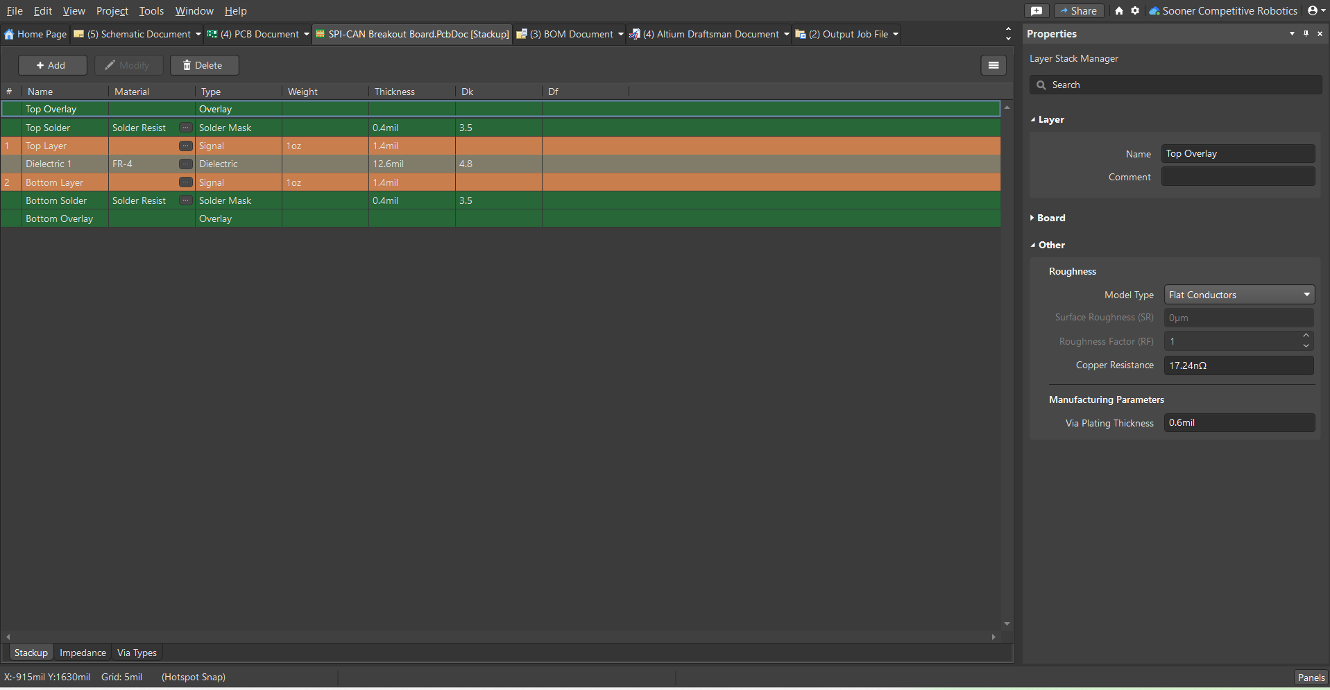Switch to the Via Types tab
Image resolution: width=1330 pixels, height=690 pixels.
137,653
